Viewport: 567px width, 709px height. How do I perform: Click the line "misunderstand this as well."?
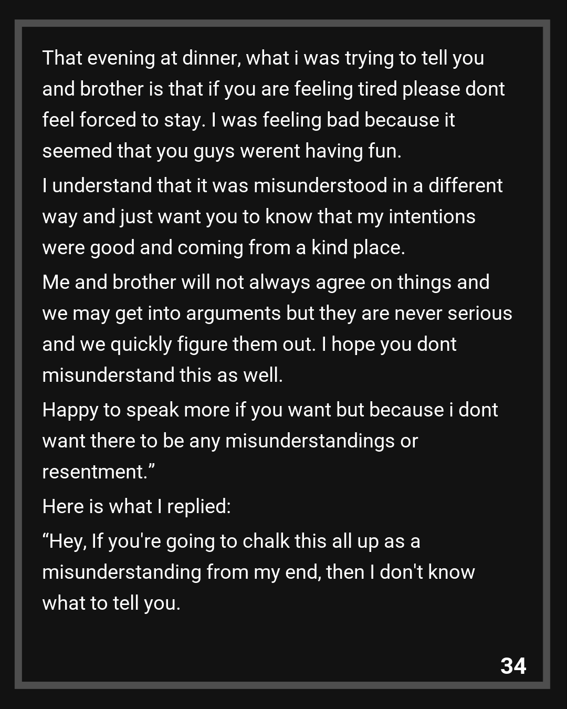coord(162,376)
